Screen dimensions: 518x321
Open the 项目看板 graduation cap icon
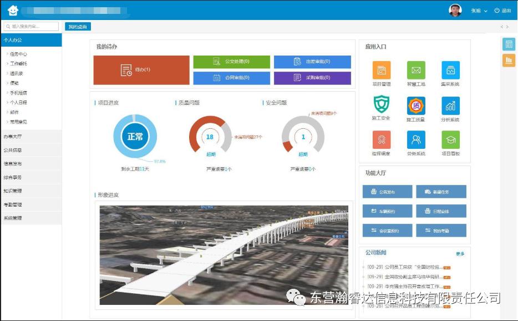point(450,140)
